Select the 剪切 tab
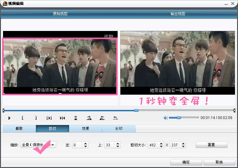The height and width of the screenshot is (168, 238). (x=52, y=129)
